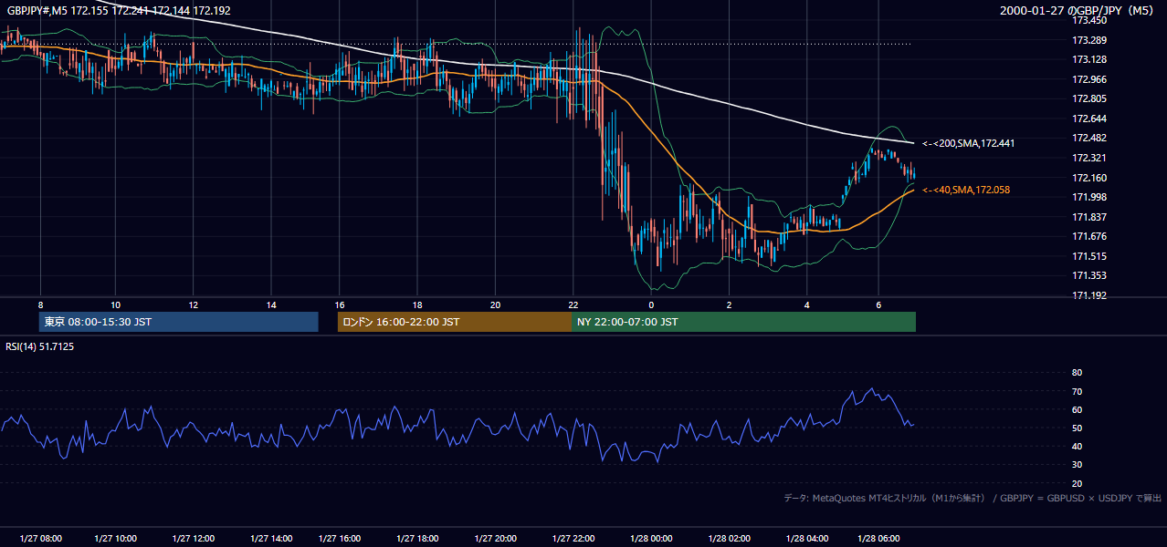Screen dimensions: 1167x547
Task: Click the 1/27 08:00 bottom time label
Action: pyautogui.click(x=40, y=539)
